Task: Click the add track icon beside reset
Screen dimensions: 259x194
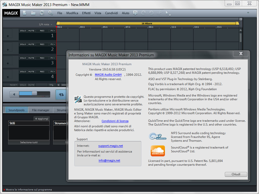Action: (x=51, y=85)
